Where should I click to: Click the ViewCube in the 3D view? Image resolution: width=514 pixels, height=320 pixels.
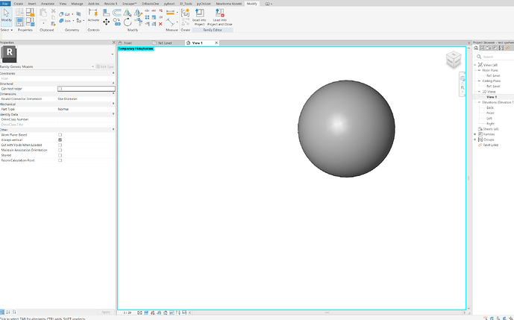click(x=454, y=60)
